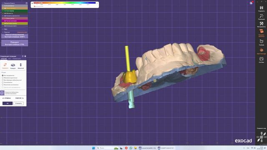Screen dimensions: 267x150
Task: Click the orange tooth icon below Tools
Action: point(262,32)
